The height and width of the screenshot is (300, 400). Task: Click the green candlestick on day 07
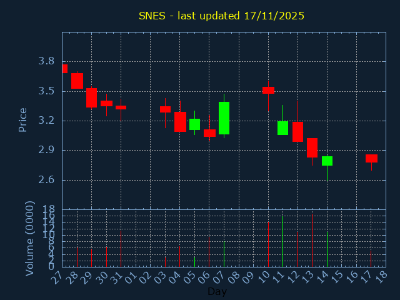[224, 118]
